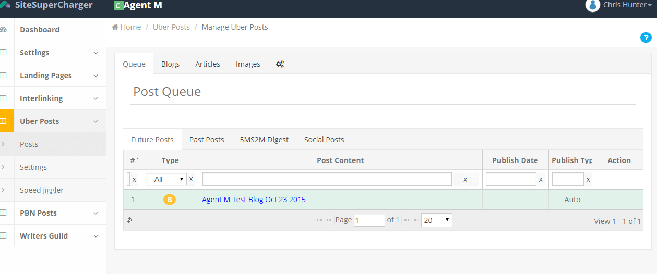Open the Type filter dropdown set to All
This screenshot has width=657, height=274.
point(165,179)
